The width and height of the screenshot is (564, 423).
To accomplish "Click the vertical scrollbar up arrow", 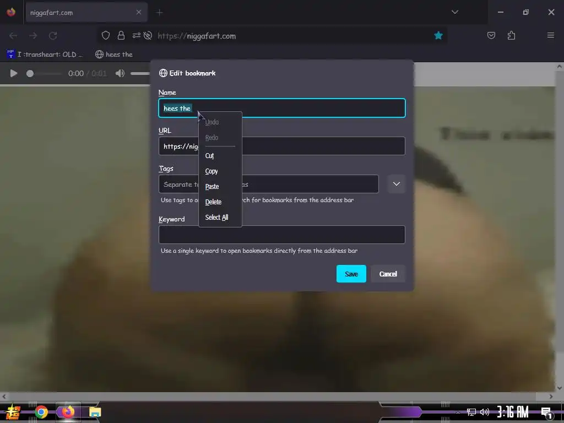I will tap(560, 67).
